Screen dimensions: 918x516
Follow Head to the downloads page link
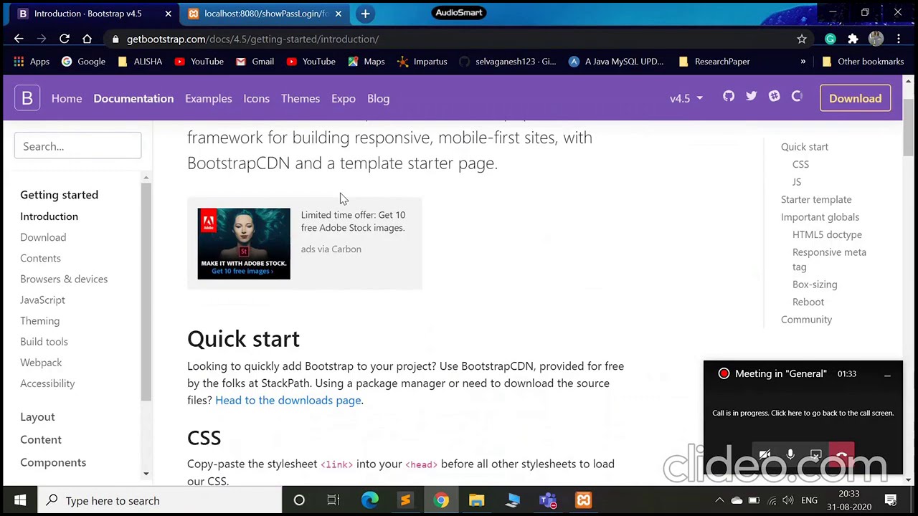[288, 400]
